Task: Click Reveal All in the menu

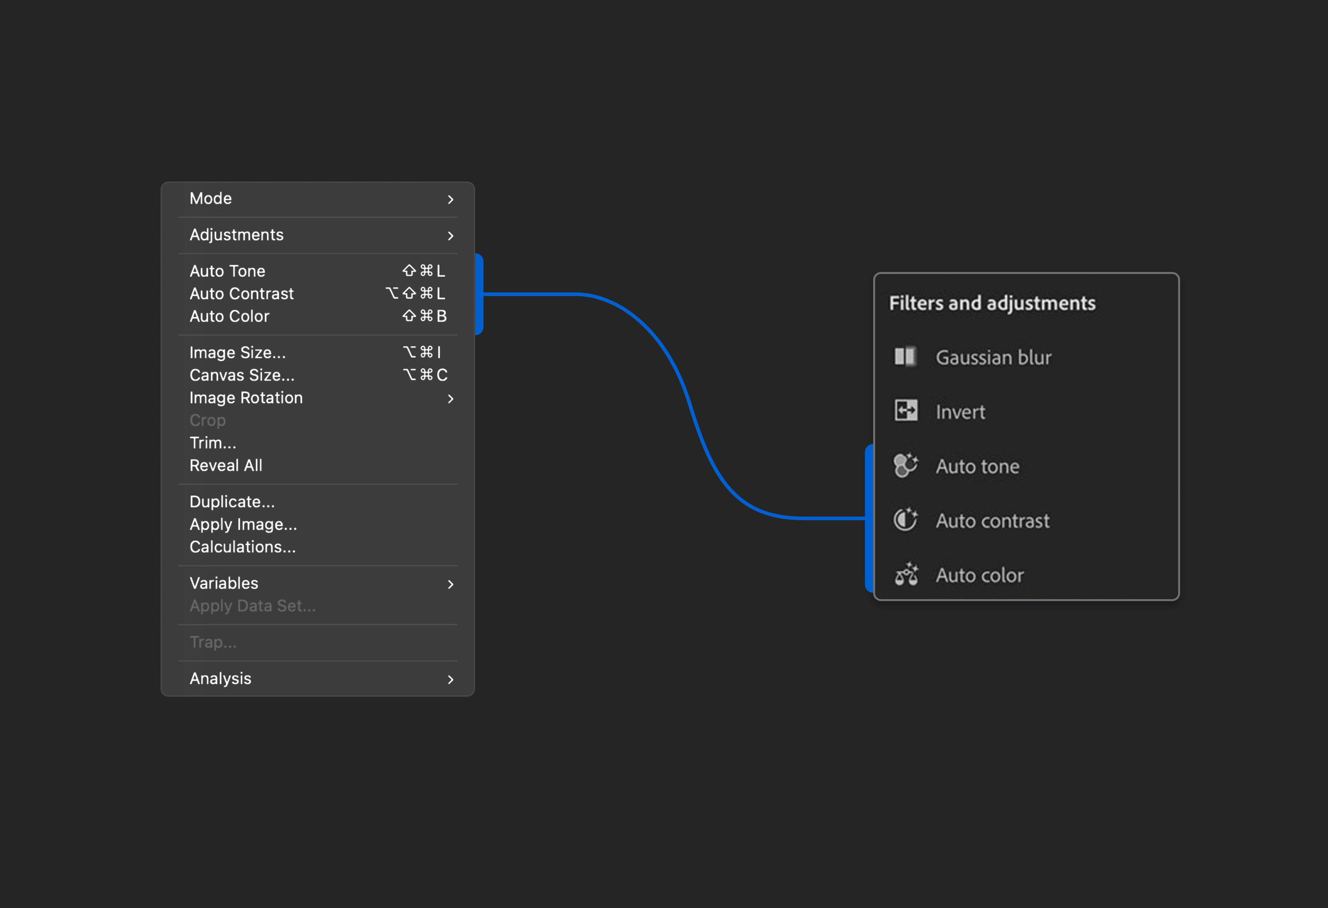Action: coord(226,465)
